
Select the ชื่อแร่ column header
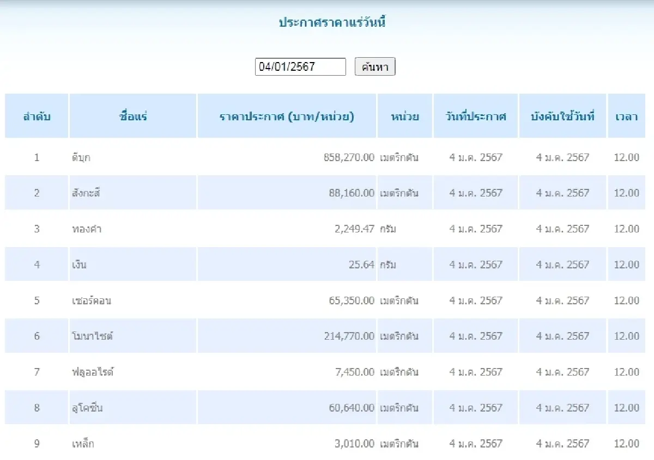133,116
